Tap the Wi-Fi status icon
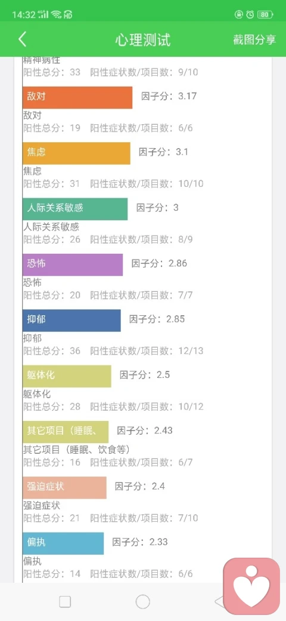Viewport: 286px width, 621px height. (57, 15)
